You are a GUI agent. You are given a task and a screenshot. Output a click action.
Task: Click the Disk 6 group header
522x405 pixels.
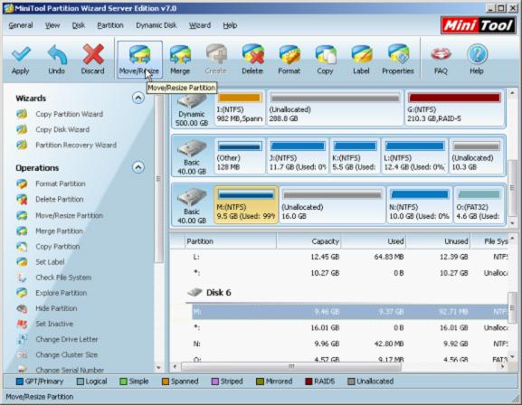218,293
